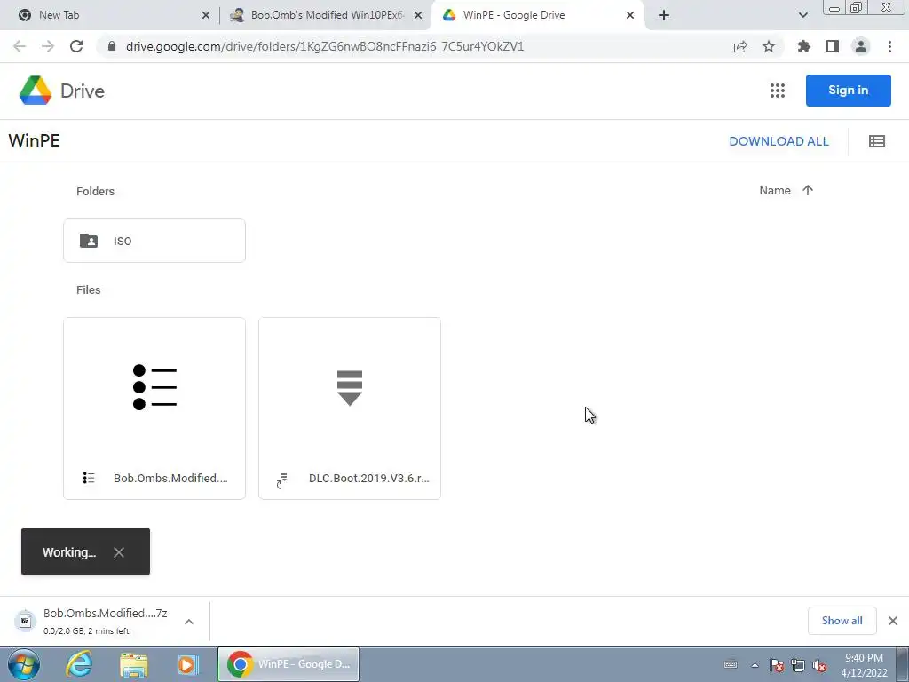Bookmark this page with the star
Viewport: 909px width, 682px height.
point(769,46)
